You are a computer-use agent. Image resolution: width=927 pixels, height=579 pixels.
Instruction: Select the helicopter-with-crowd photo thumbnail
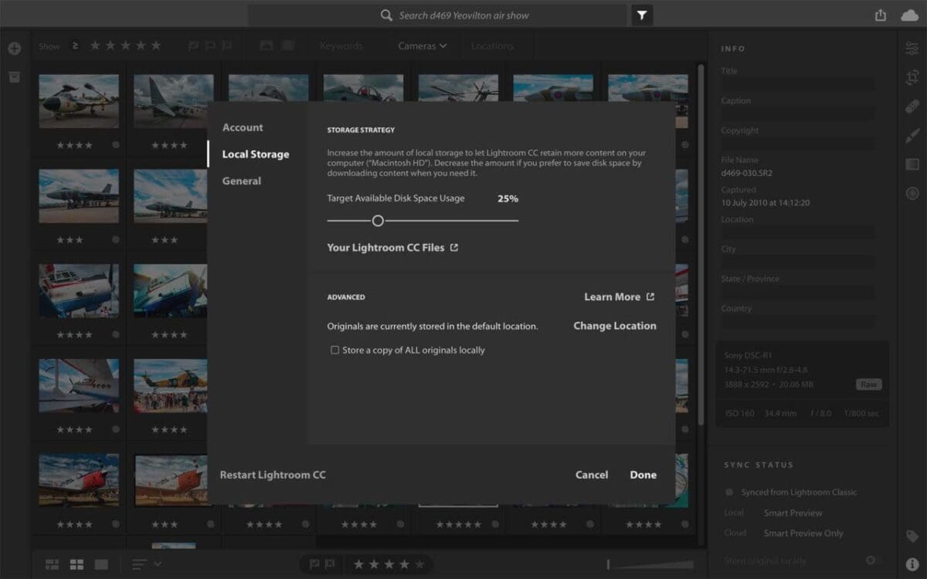coord(170,386)
